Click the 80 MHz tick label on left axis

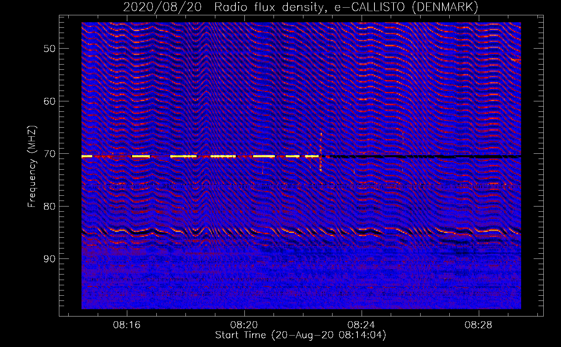50,206
